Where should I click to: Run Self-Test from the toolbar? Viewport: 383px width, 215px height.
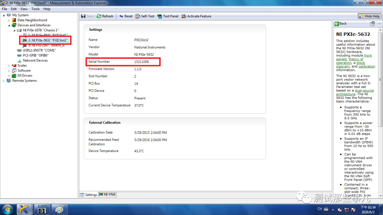point(145,16)
